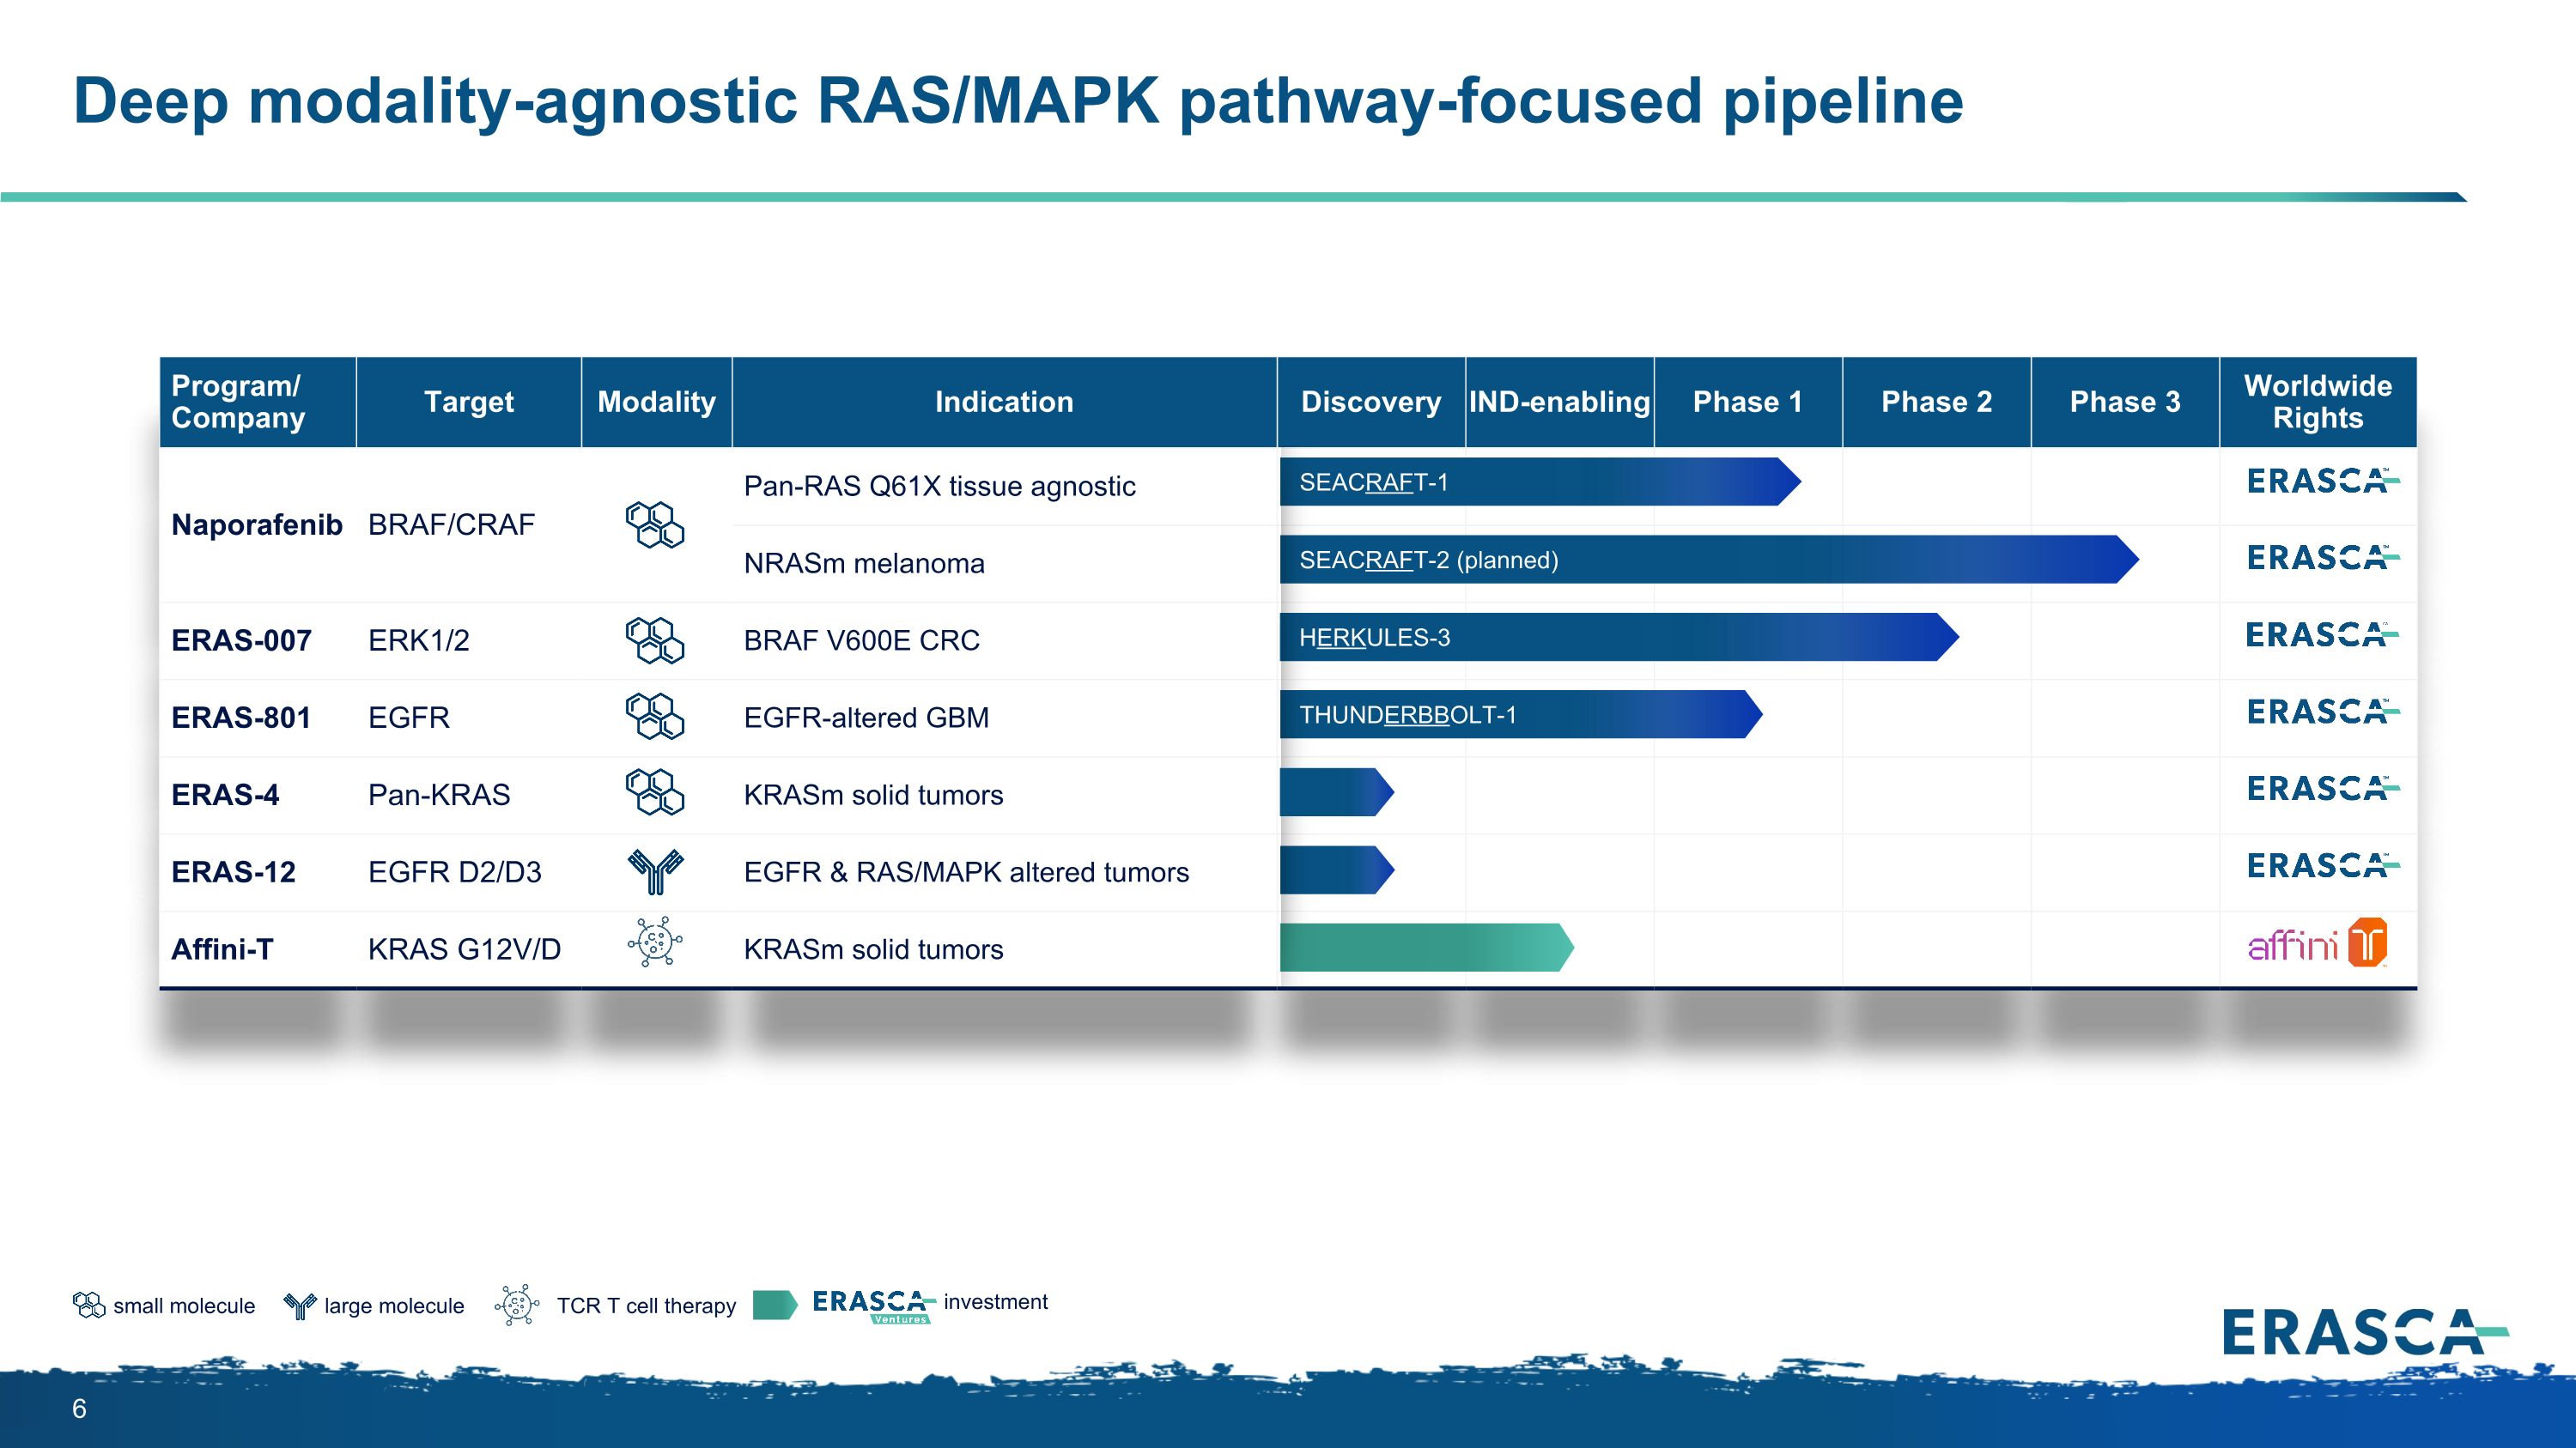
Task: Click the Worldwide Rights column header
Action: click(2318, 402)
